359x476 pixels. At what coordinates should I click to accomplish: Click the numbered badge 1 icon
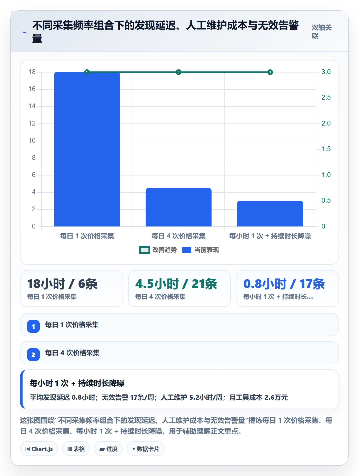(x=33, y=326)
